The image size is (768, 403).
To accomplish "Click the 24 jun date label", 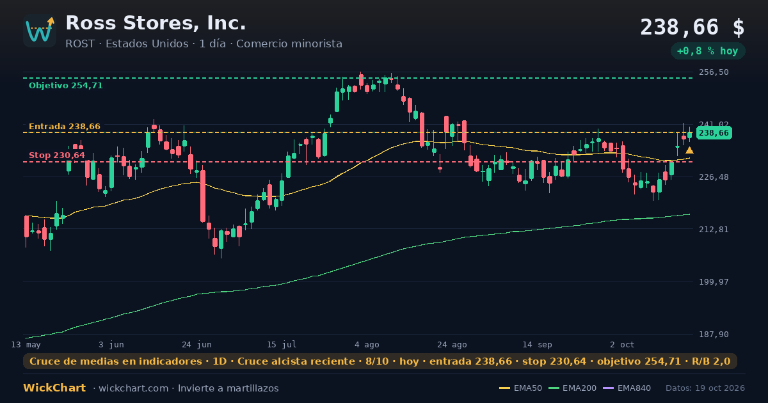I will coord(196,345).
